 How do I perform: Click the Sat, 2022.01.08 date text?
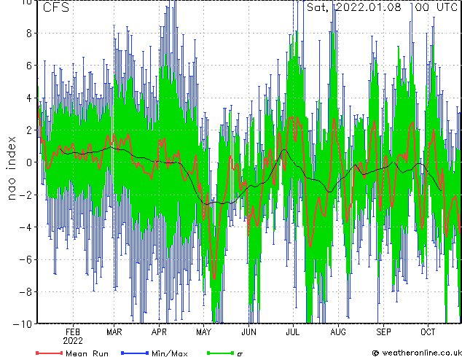pos(354,7)
